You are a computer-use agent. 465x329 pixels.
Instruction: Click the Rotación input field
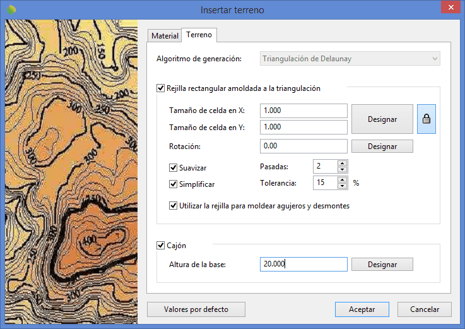(x=303, y=146)
